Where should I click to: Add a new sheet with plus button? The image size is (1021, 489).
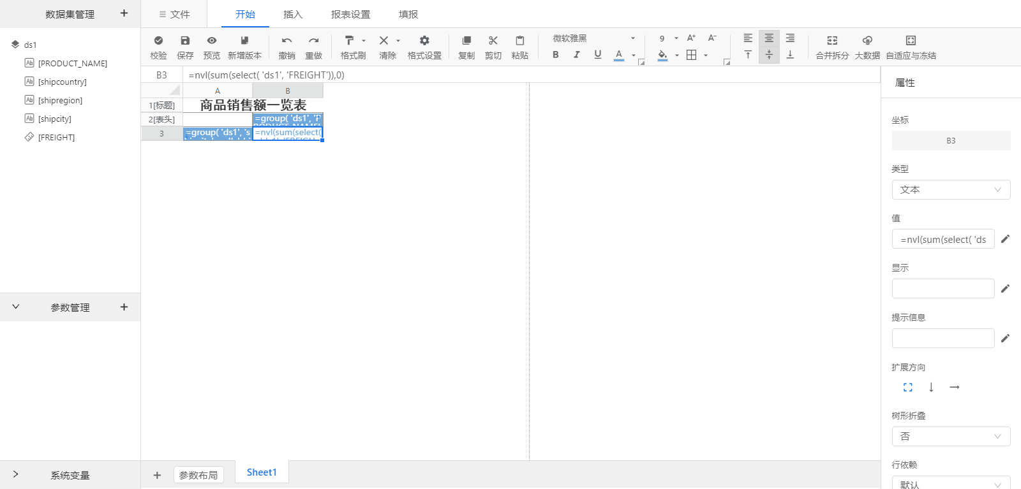point(157,475)
